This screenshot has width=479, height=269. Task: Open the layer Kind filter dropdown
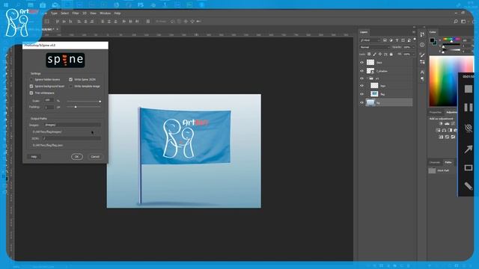pyautogui.click(x=370, y=40)
